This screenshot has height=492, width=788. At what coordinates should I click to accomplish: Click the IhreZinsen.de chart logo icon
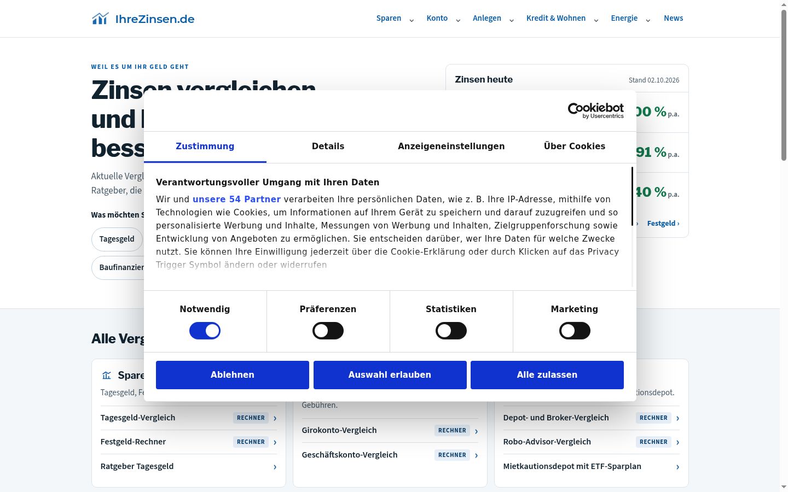[100, 19]
